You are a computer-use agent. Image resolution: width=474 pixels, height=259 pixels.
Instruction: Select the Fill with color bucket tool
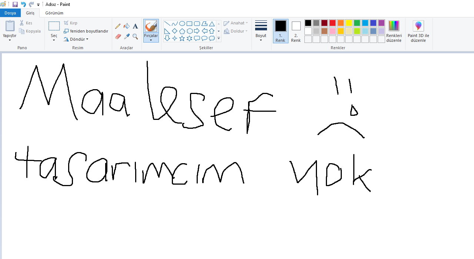click(x=127, y=26)
